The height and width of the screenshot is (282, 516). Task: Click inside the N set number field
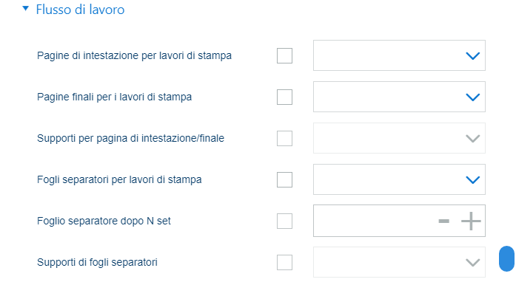pos(375,221)
